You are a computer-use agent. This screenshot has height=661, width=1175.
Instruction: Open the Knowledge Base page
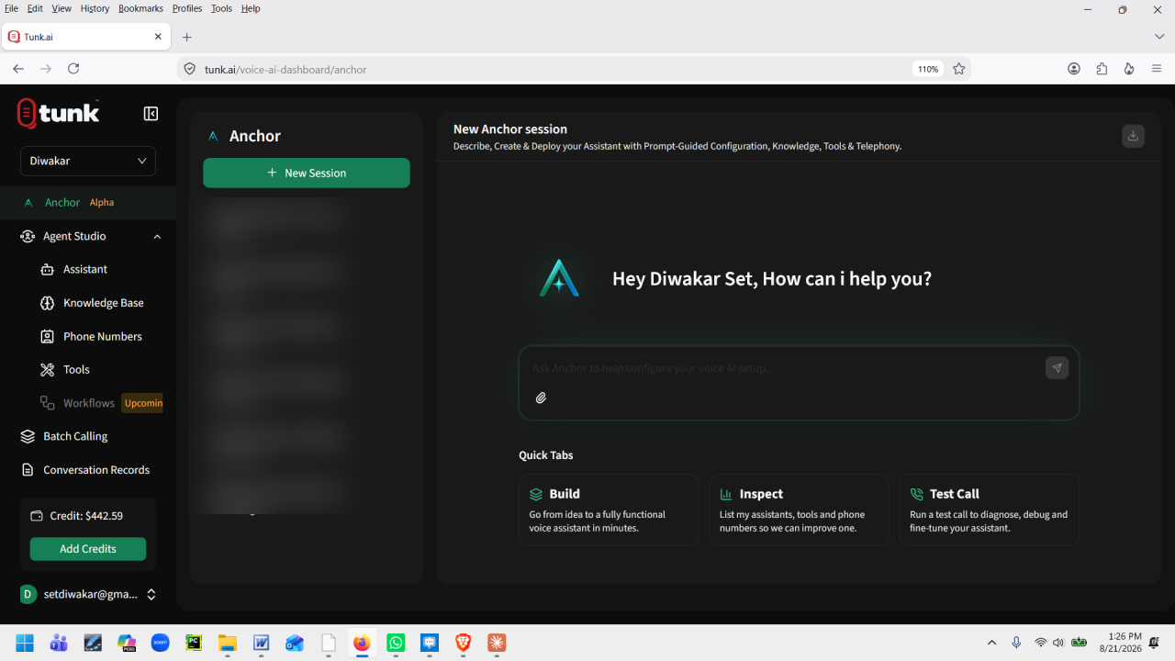point(103,303)
